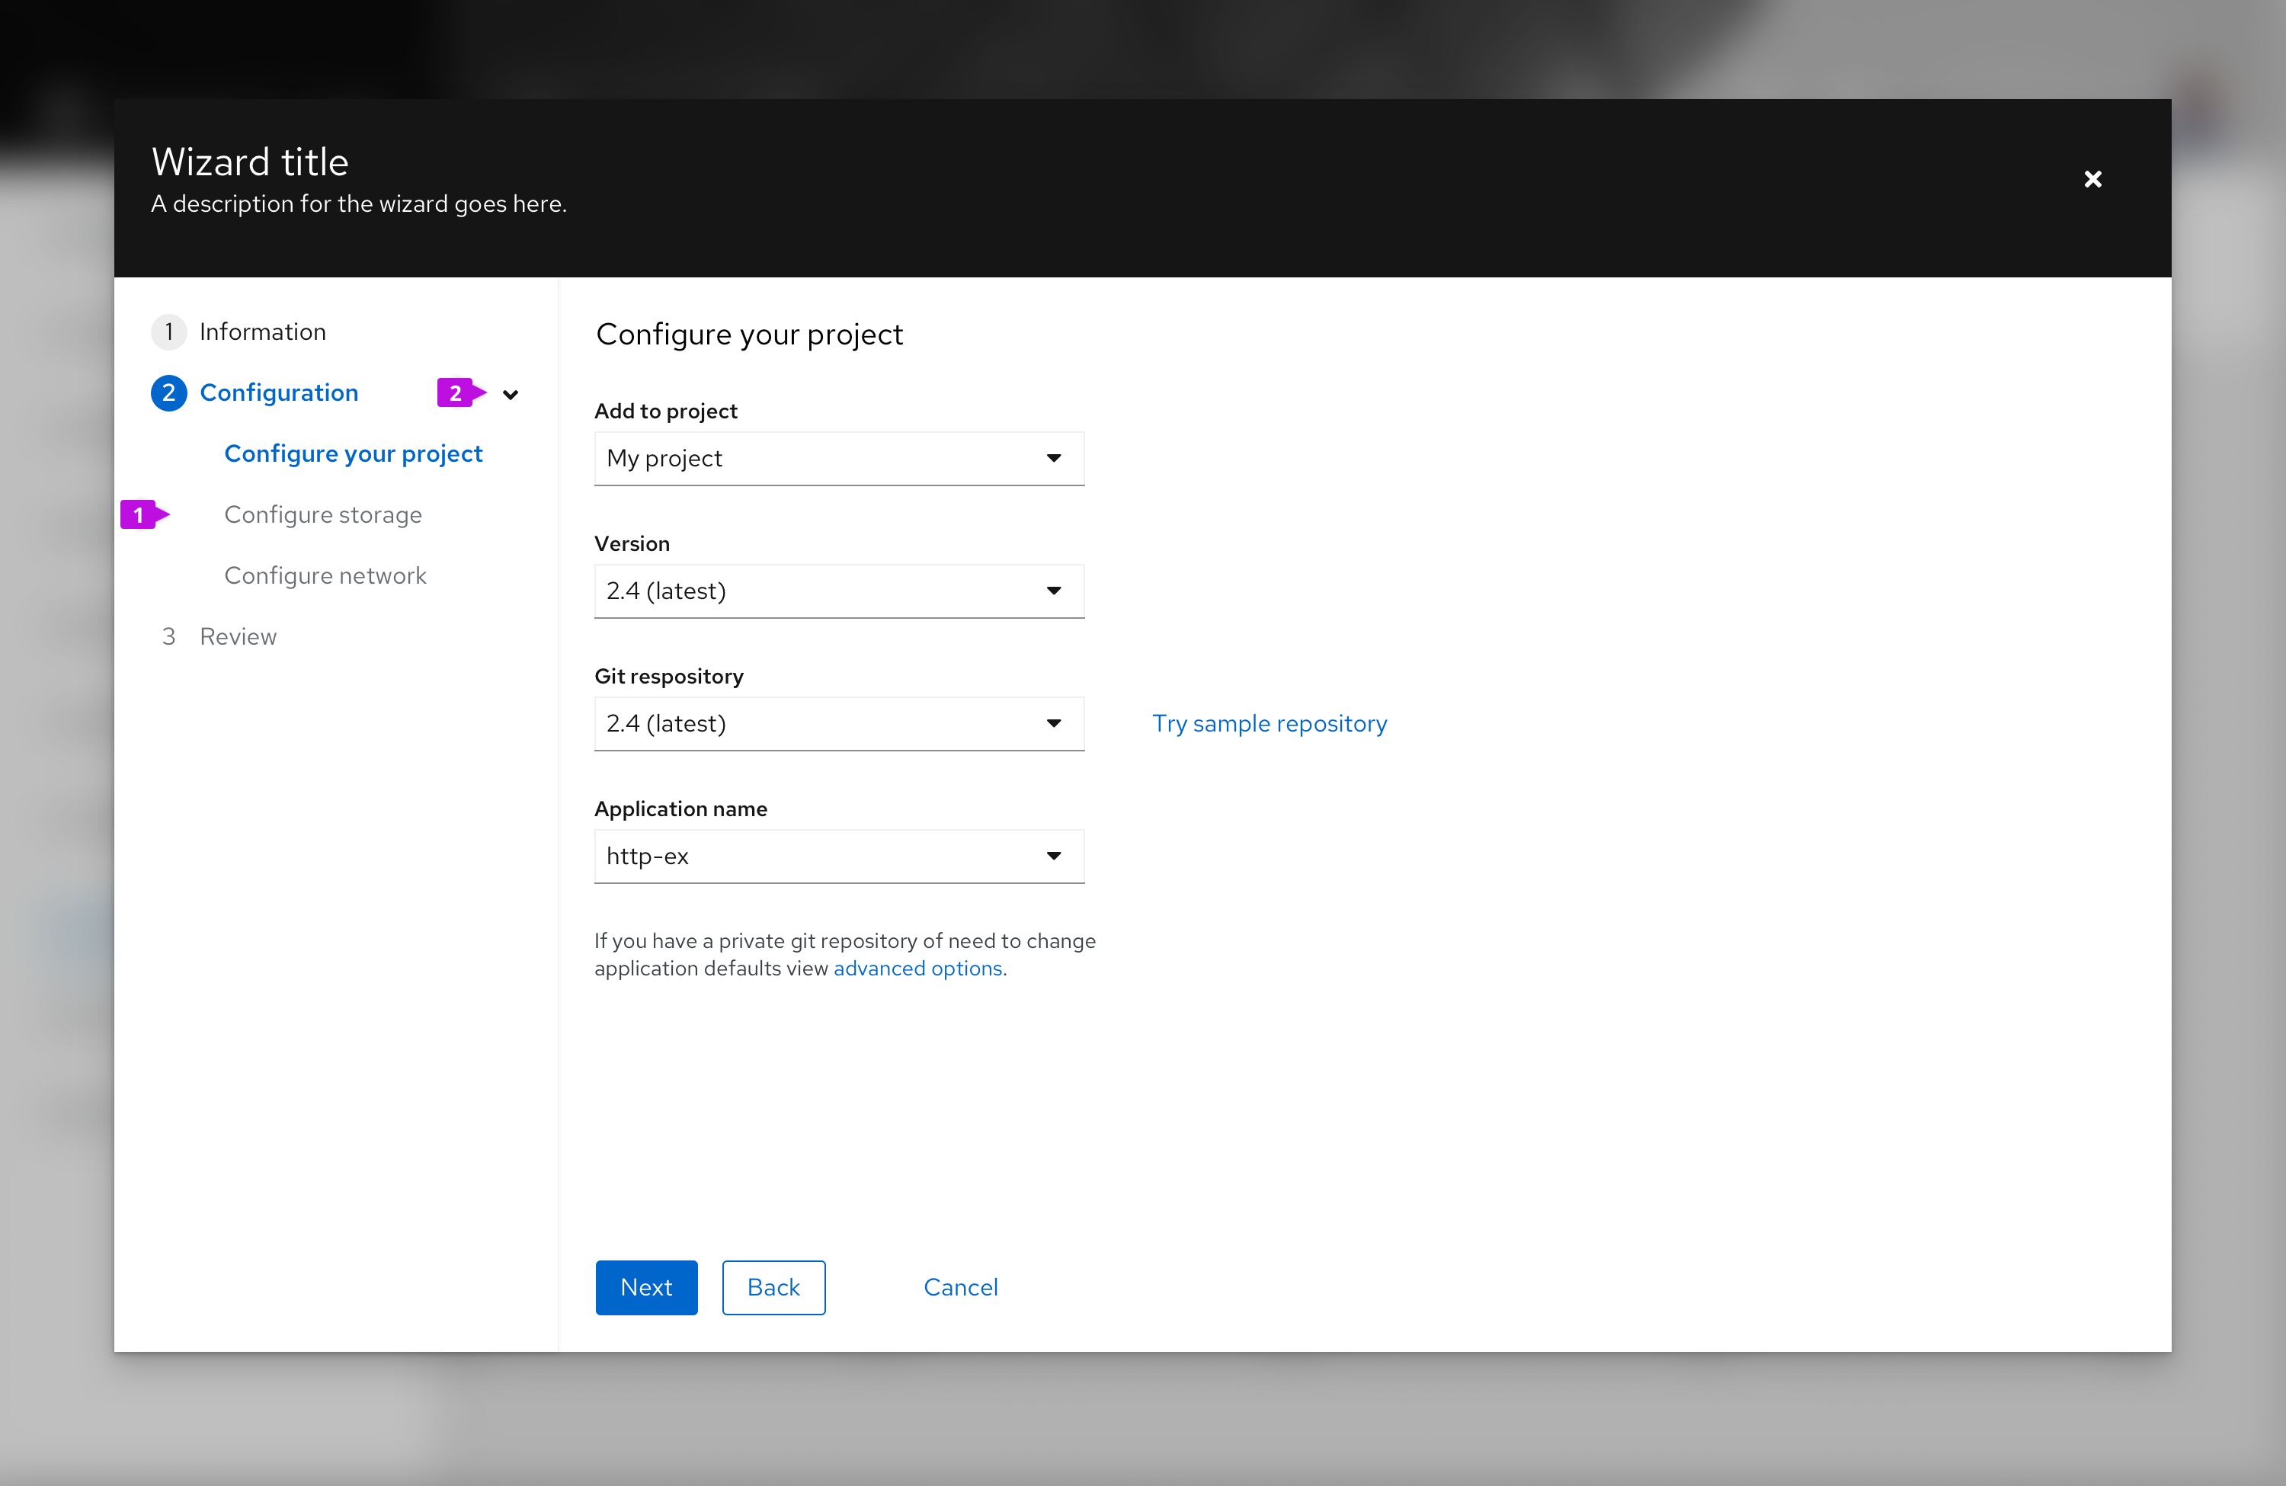Click the numbered circle for step 3 Review
This screenshot has width=2286, height=1486.
[167, 635]
